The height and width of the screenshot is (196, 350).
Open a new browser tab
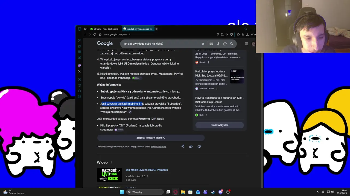(157, 29)
